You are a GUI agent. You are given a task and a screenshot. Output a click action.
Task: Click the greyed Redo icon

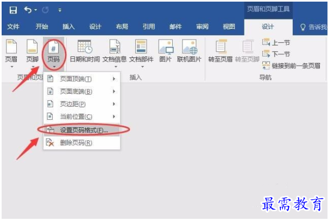coord(46,10)
